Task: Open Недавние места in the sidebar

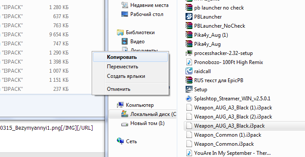Action: click(x=149, y=5)
